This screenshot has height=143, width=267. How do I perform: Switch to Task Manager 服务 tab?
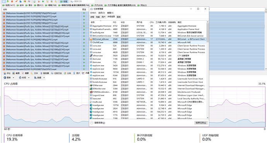pos(118,17)
